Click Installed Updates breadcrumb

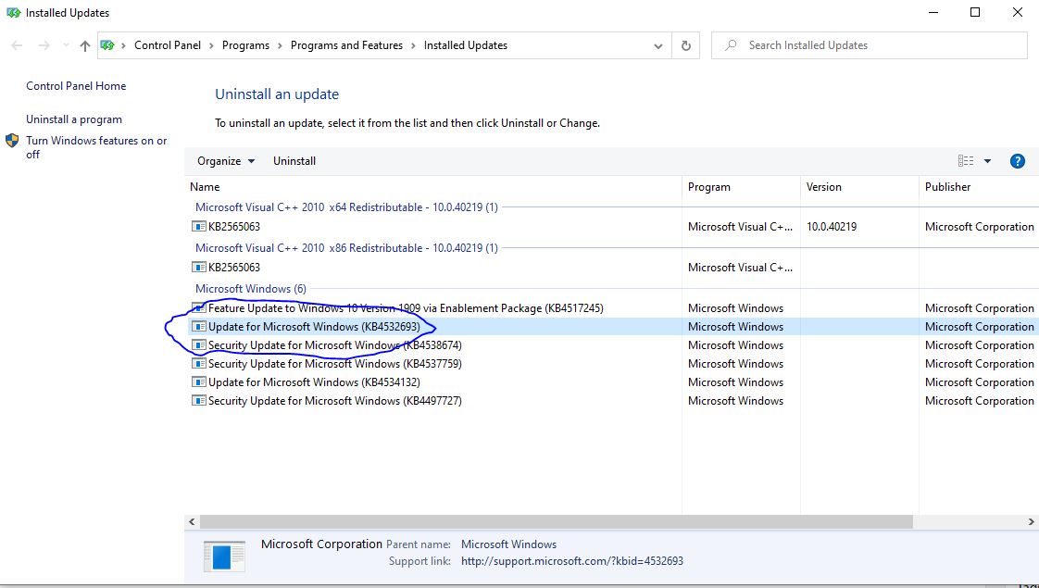click(466, 45)
